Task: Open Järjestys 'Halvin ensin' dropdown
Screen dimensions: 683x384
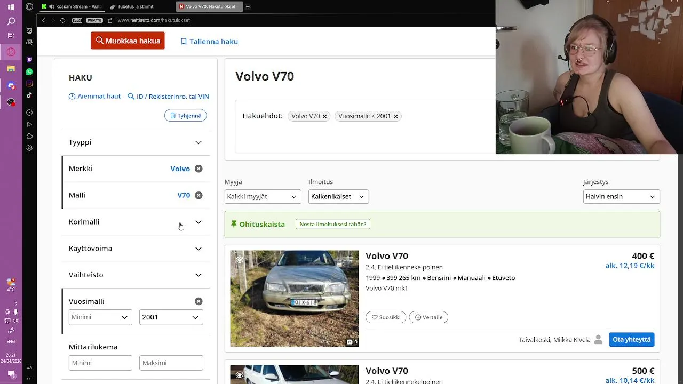Action: (622, 196)
